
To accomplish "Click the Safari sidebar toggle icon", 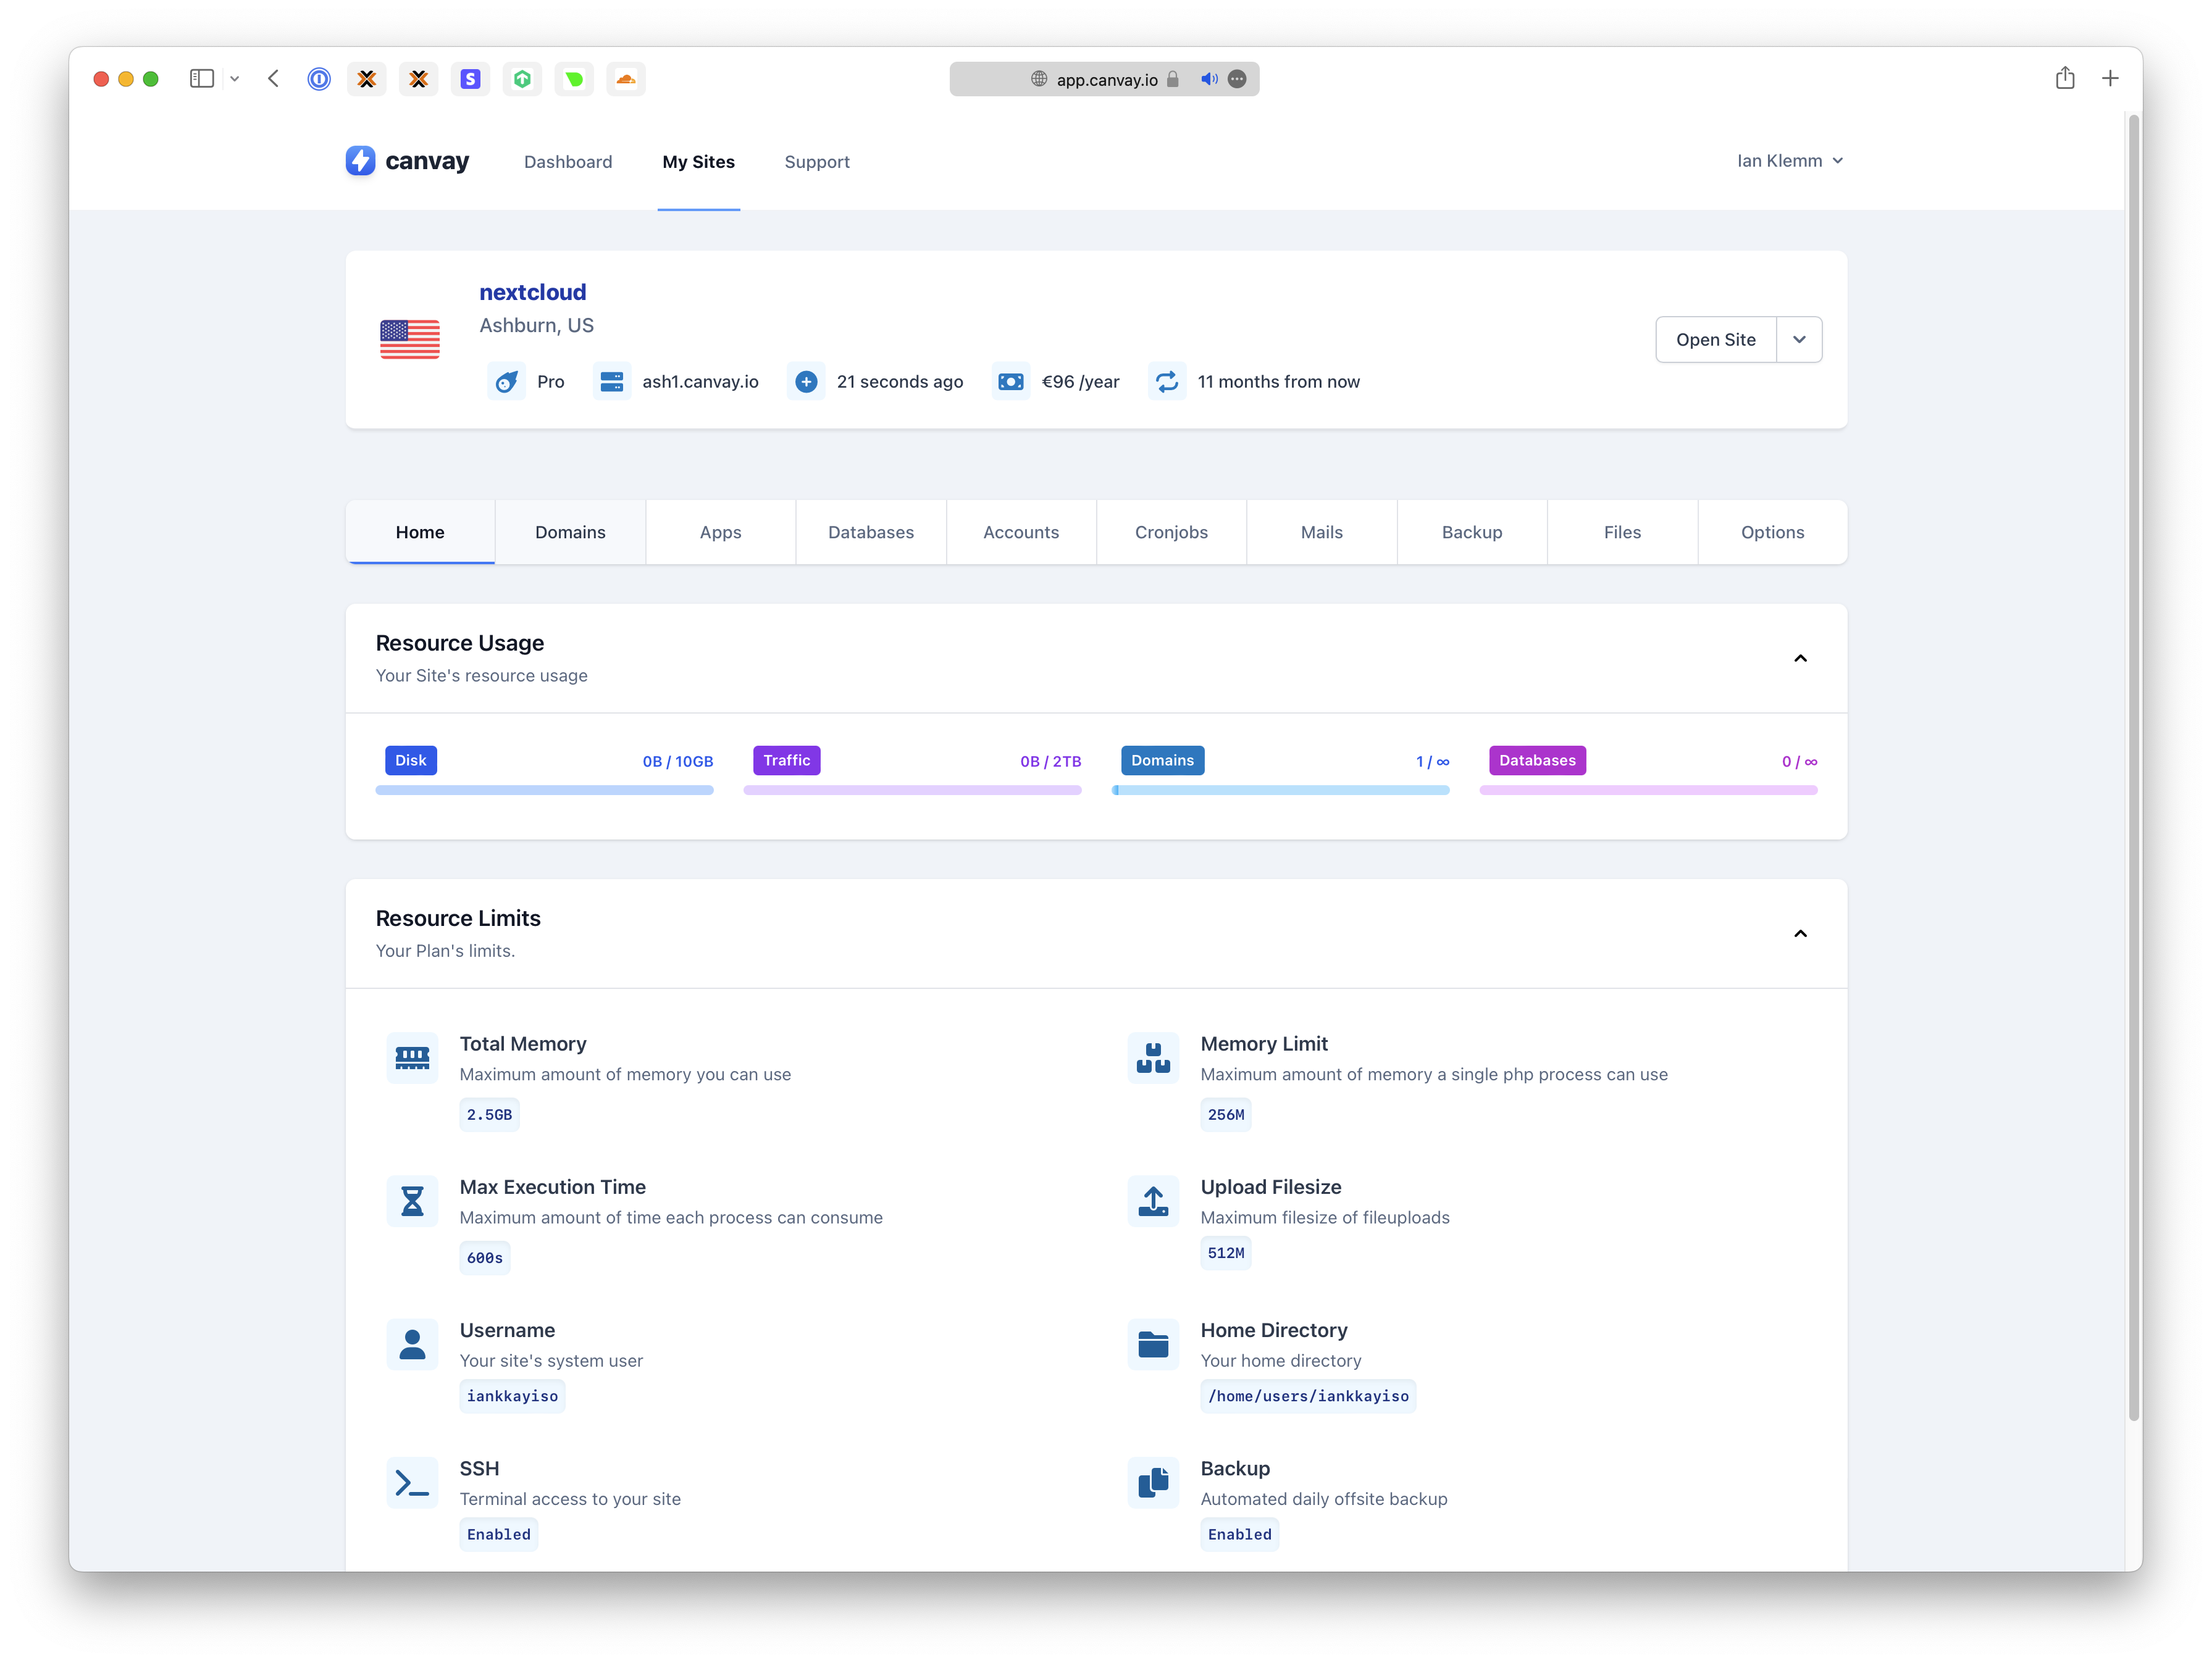I will tap(202, 79).
